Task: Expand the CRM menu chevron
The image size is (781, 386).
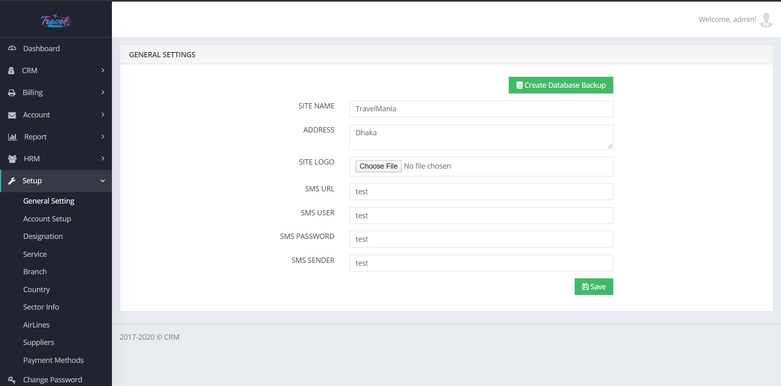Action: tap(103, 70)
